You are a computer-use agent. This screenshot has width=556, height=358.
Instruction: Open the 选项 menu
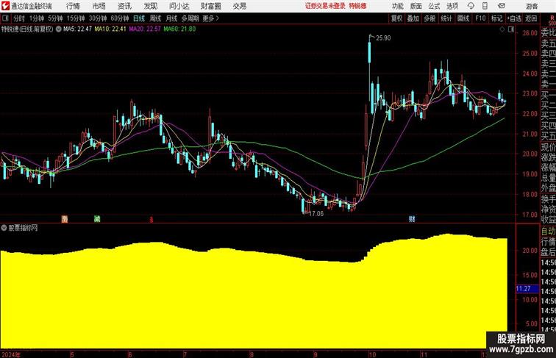(x=452, y=6)
